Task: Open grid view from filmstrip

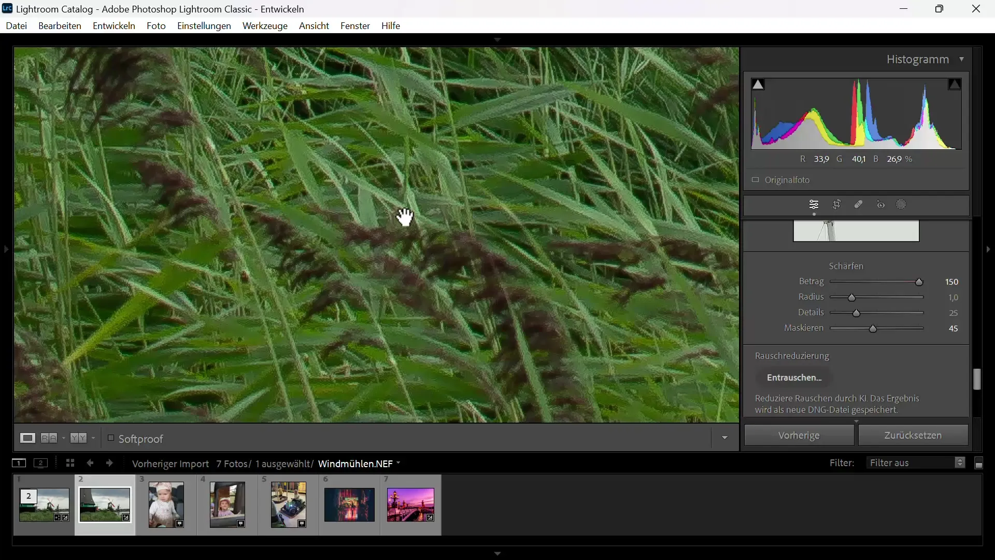Action: point(70,463)
